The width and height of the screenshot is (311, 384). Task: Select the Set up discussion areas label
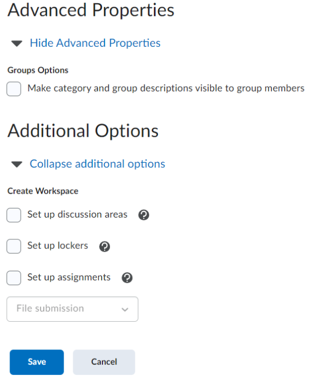pyautogui.click(x=77, y=214)
